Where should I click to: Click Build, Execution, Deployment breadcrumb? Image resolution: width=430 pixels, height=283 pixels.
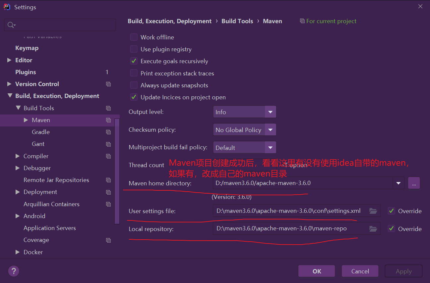(169, 21)
